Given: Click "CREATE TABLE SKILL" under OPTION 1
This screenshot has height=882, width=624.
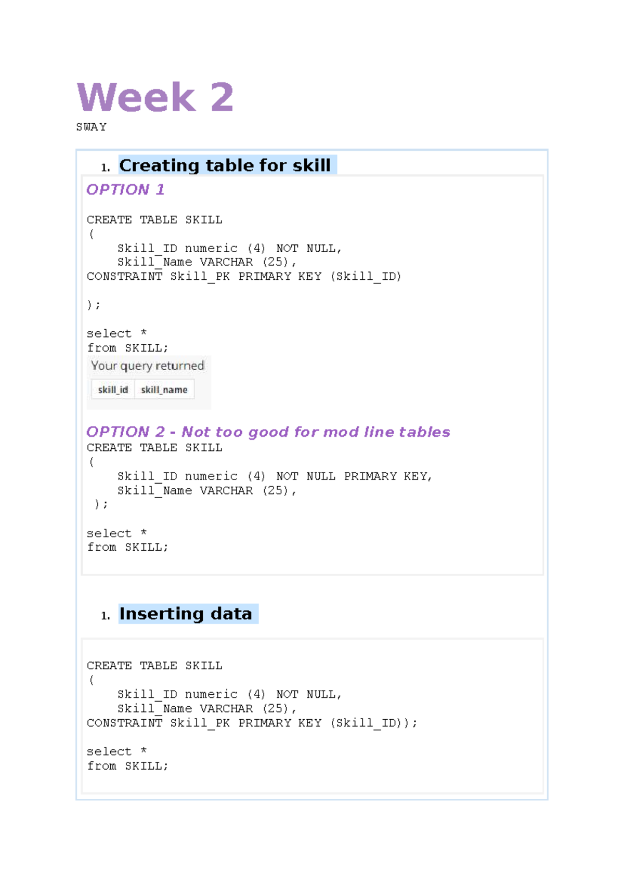Looking at the screenshot, I should tap(154, 219).
